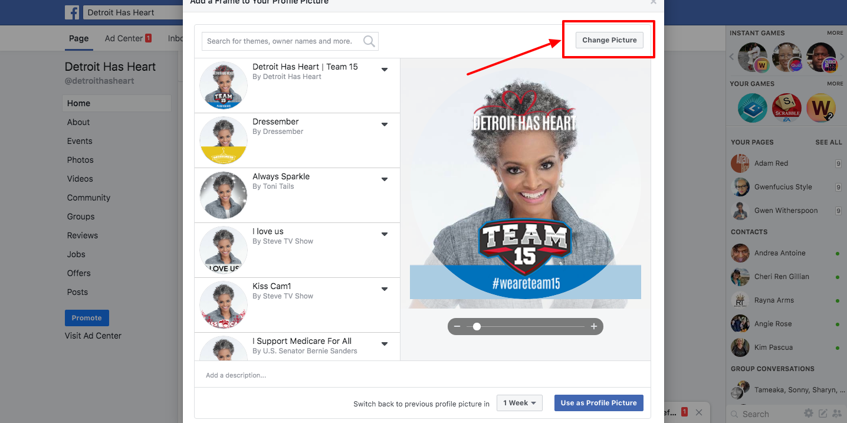The height and width of the screenshot is (423, 847).
Task: Expand the I love us frame arrow
Action: (x=385, y=234)
